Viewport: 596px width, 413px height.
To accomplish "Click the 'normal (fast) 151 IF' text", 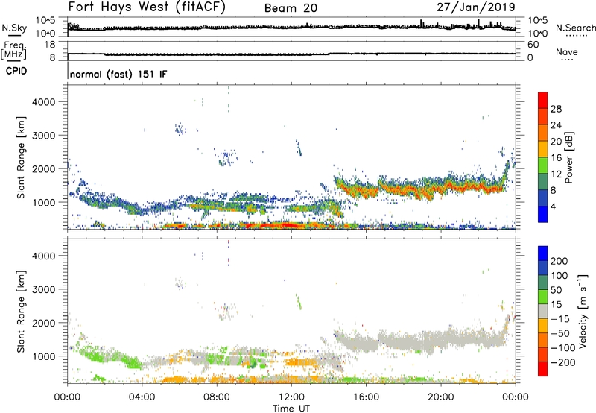I will tap(118, 74).
